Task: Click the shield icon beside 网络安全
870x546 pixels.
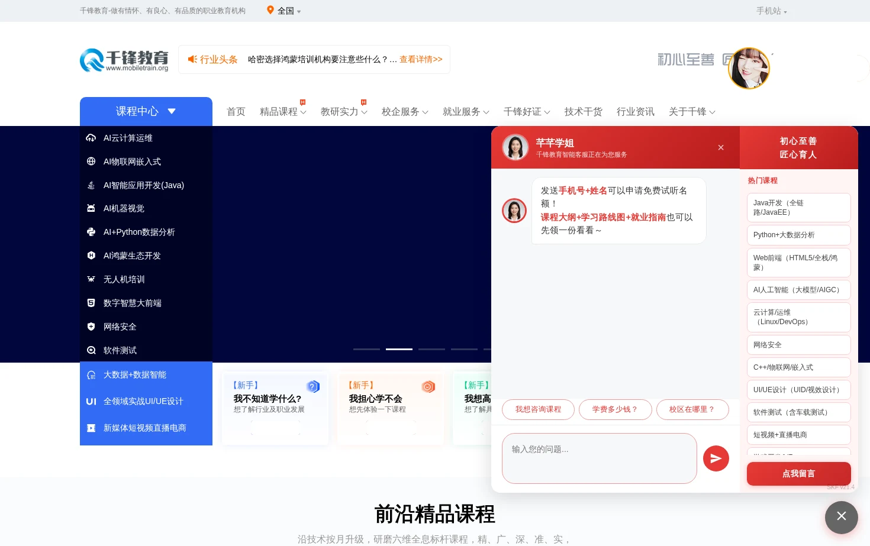Action: point(91,327)
